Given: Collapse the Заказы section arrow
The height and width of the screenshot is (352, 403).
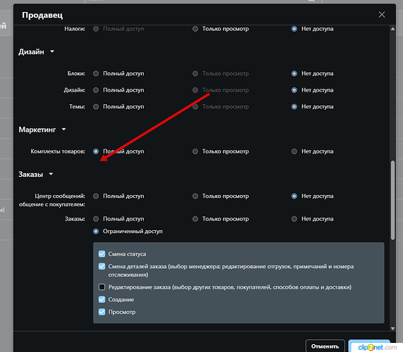Looking at the screenshot, I should pos(51,174).
